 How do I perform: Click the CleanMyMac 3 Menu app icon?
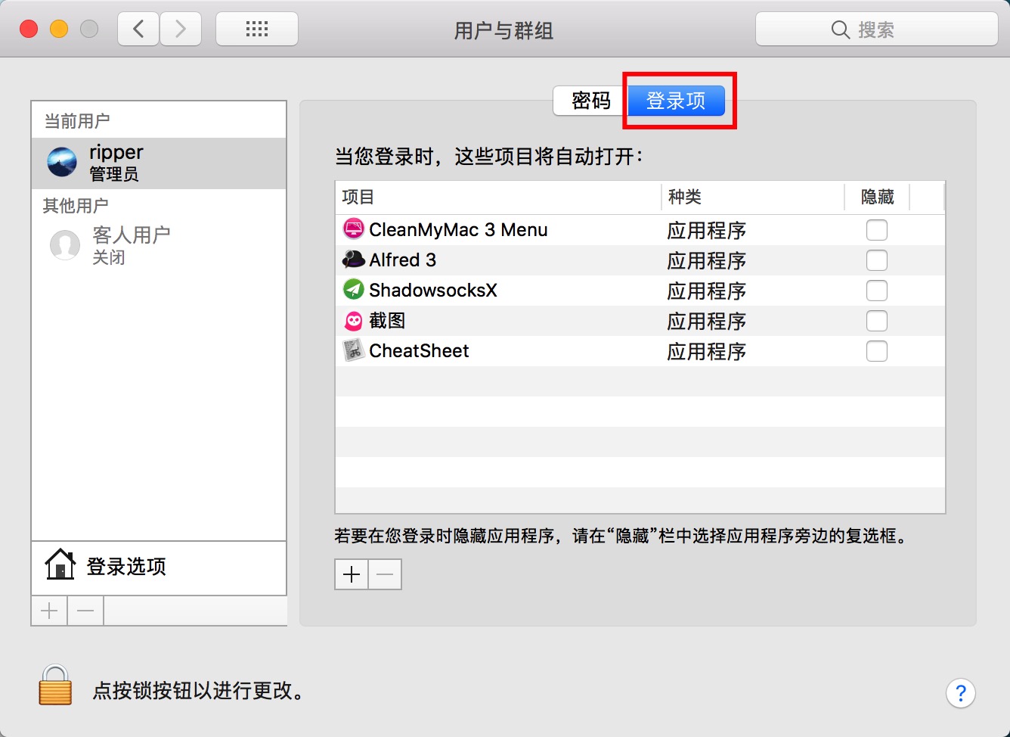click(353, 229)
